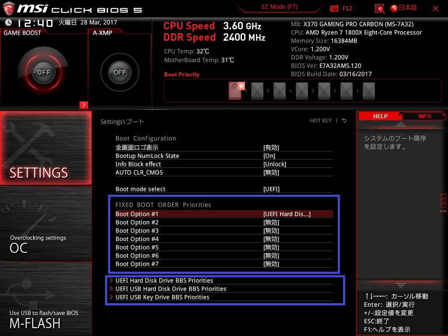Click the MSI dragon shield logo
The image size is (448, 336).
pos(9,9)
